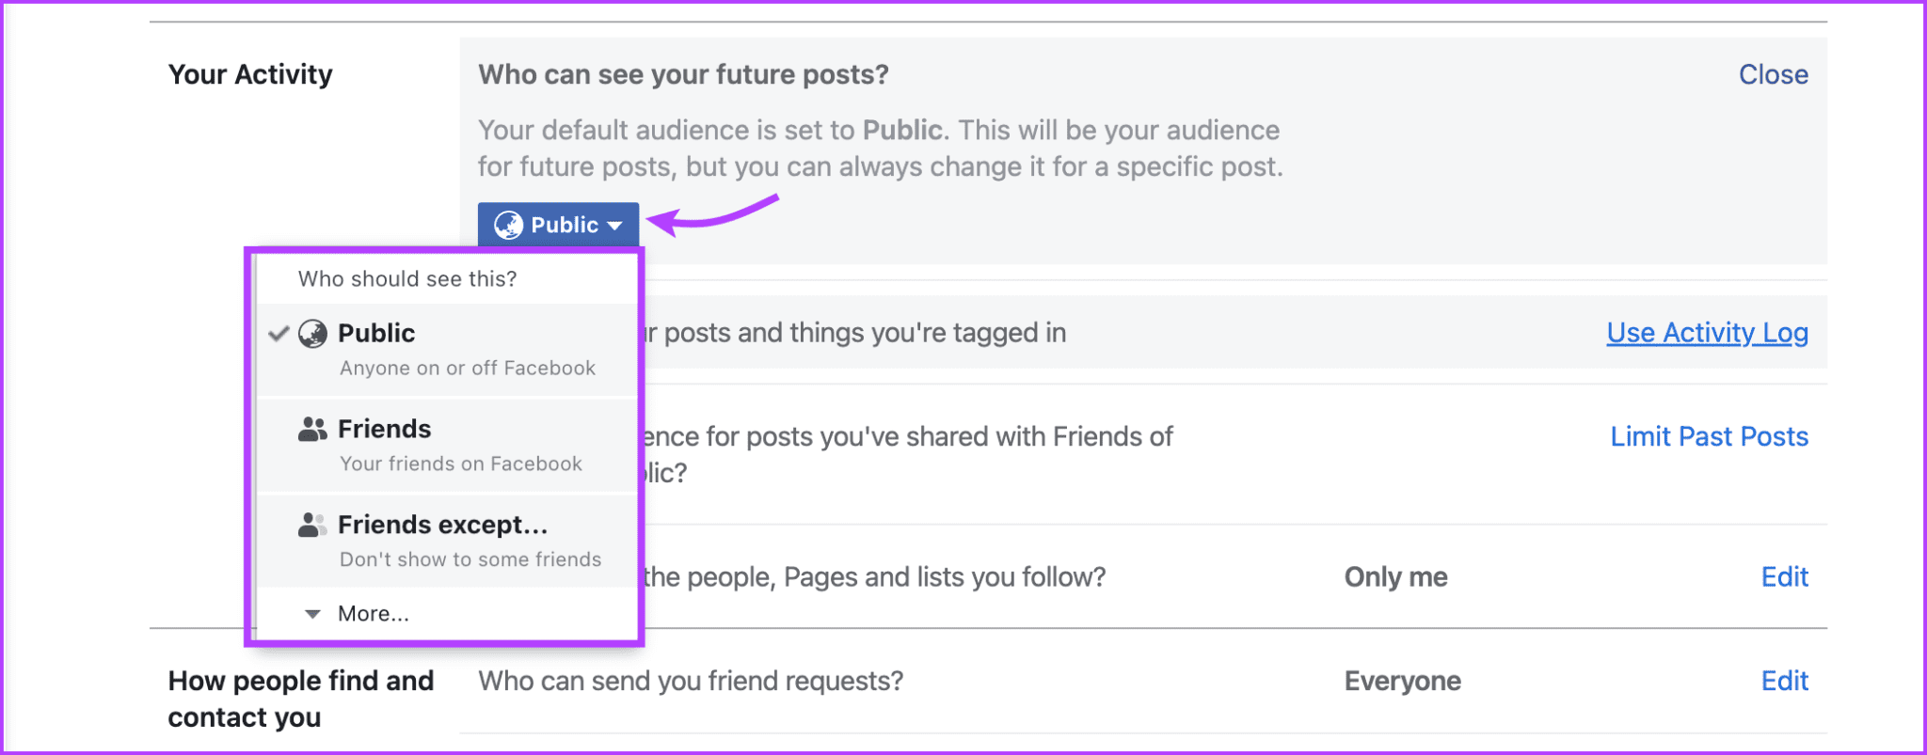Select Friends as your post audience
The height and width of the screenshot is (755, 1927).
click(384, 429)
